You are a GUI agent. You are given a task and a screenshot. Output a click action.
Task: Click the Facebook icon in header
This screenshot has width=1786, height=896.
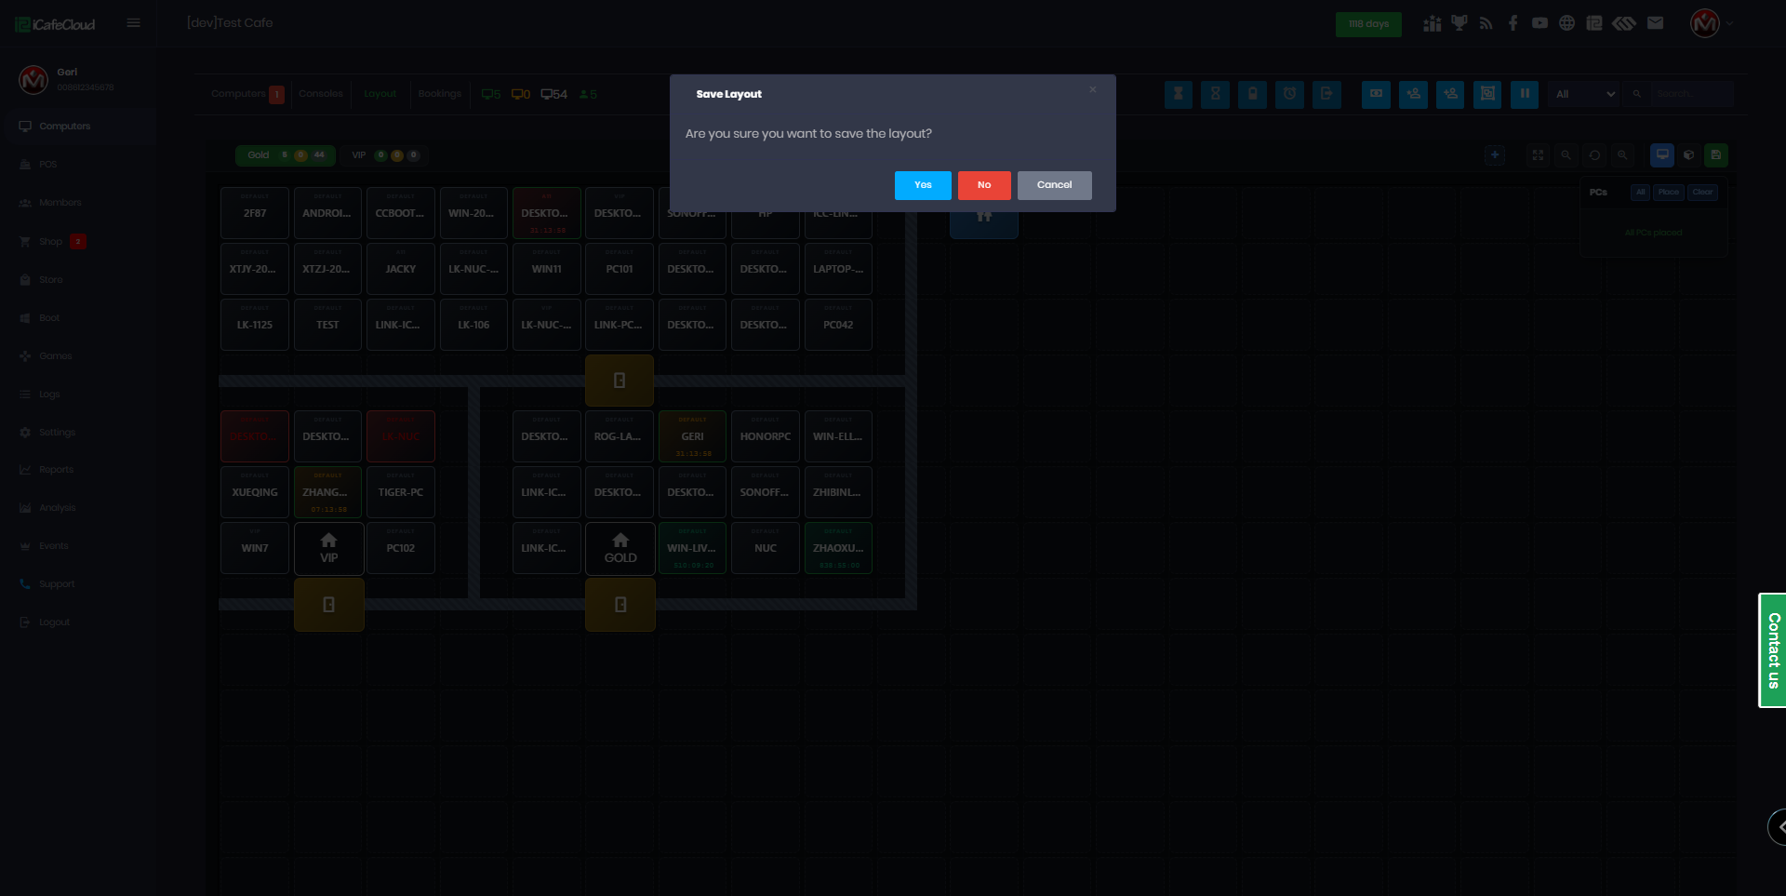1513,23
